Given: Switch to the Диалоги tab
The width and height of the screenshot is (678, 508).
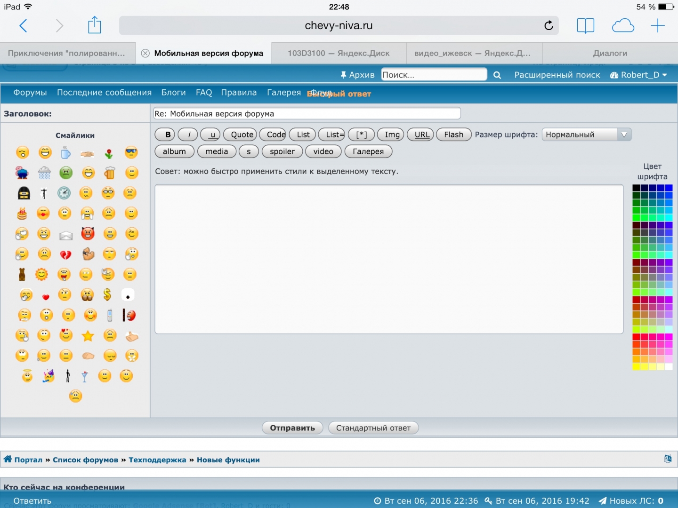Looking at the screenshot, I should tap(610, 53).
